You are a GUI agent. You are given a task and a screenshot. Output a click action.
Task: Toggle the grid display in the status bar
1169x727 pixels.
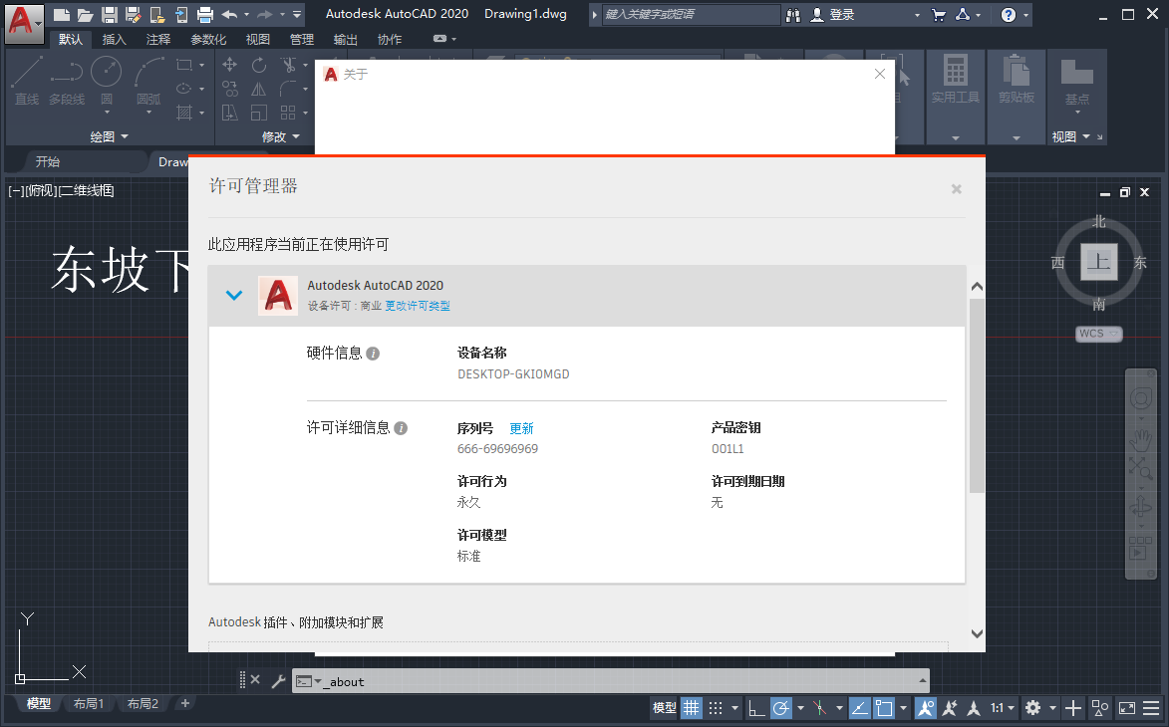[692, 707]
